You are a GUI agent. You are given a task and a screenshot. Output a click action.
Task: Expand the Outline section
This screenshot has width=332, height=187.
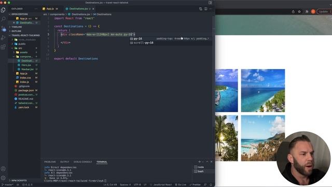[x=16, y=31]
